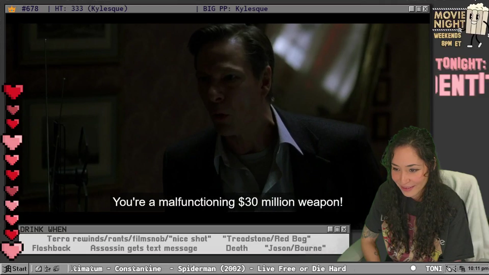Open the Start menu
Viewport: 489px width, 275px height.
(15, 269)
